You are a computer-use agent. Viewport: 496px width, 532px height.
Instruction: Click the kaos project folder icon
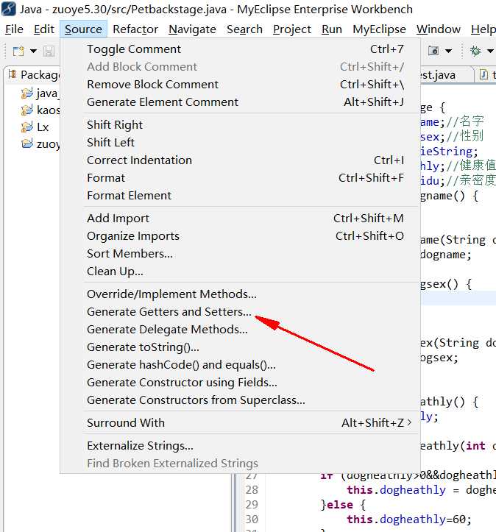point(27,110)
